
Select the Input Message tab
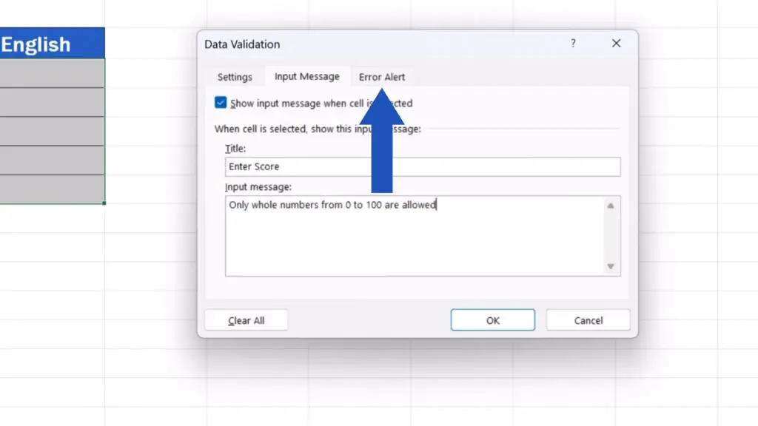(x=306, y=76)
